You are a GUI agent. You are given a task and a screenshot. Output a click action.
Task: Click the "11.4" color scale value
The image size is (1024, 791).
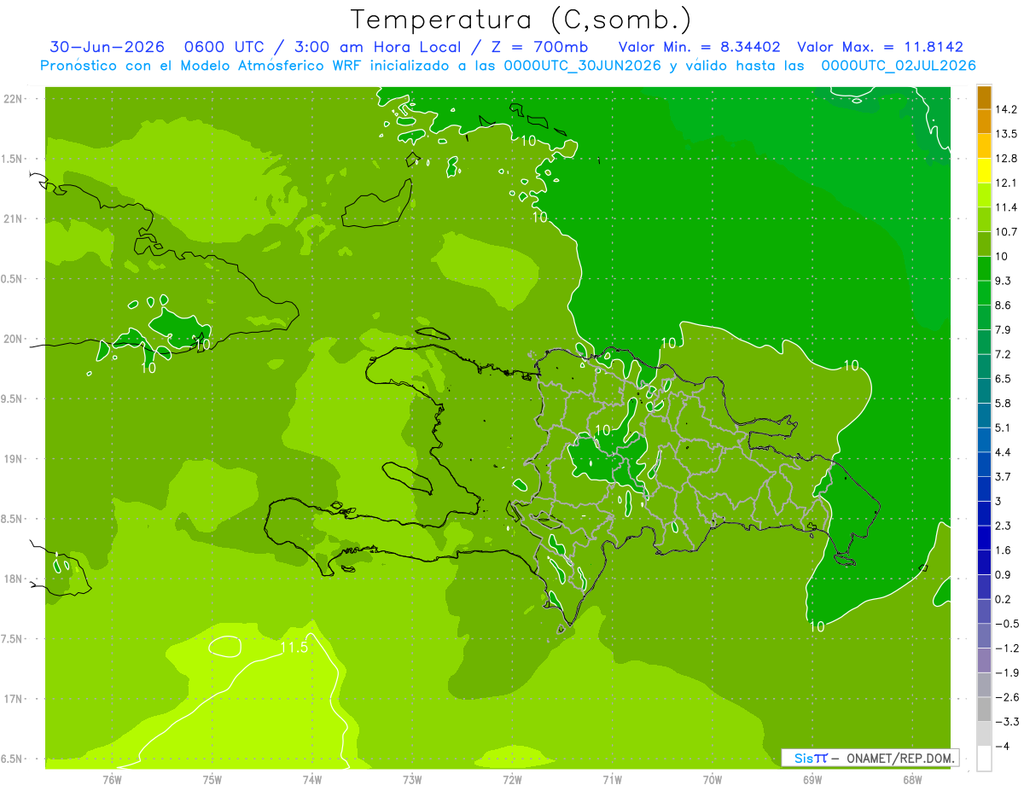coord(1006,207)
